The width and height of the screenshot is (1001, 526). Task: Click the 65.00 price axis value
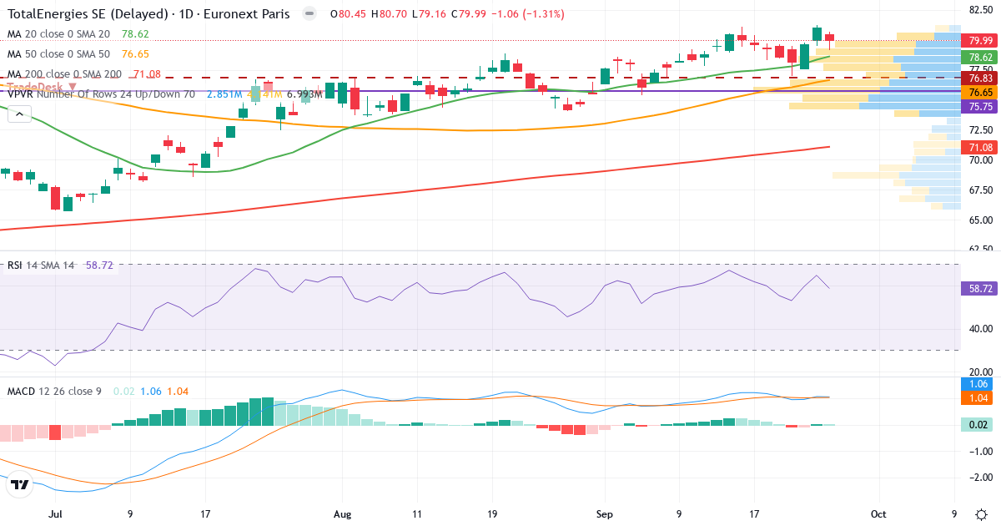pyautogui.click(x=980, y=220)
